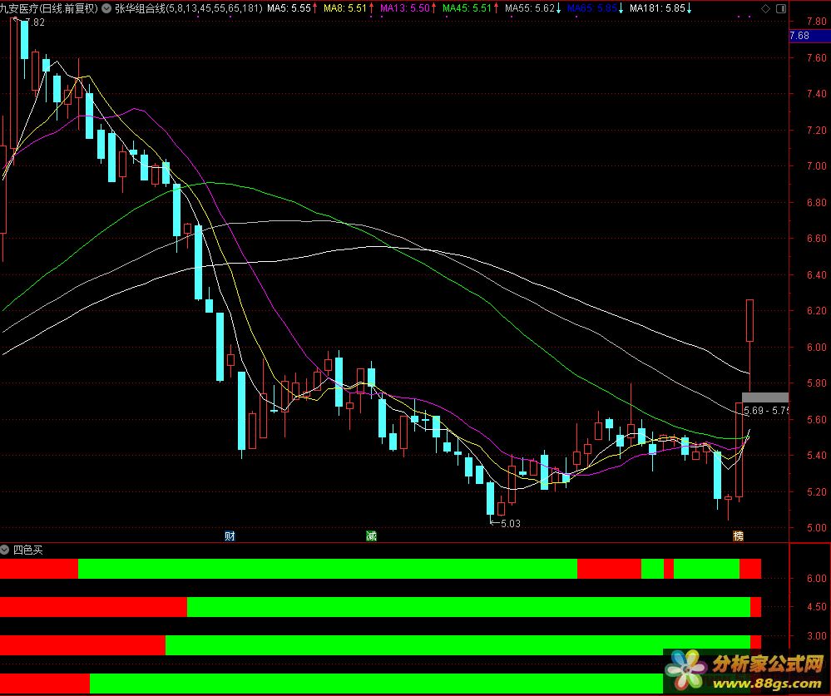
Task: Expand the 四色买 sub-indicator dropdown arrow
Action: 5,550
